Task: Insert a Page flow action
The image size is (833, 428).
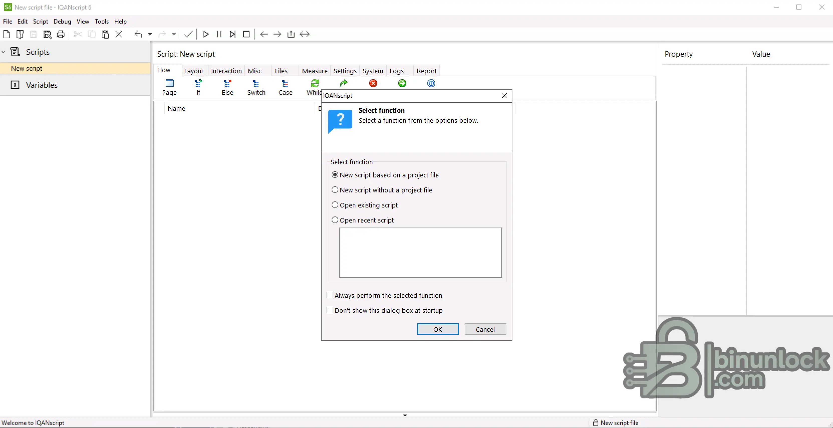Action: tap(170, 87)
